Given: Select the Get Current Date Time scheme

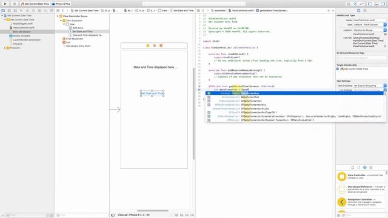Looking at the screenshot, I should point(35,4).
